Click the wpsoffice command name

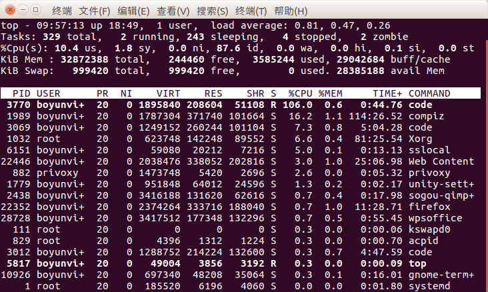click(435, 218)
